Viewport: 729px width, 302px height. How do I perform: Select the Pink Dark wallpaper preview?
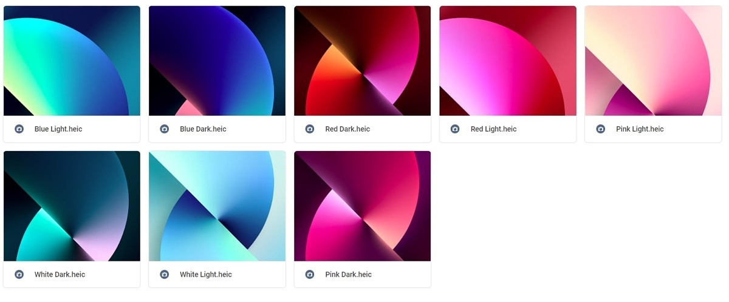[363, 206]
